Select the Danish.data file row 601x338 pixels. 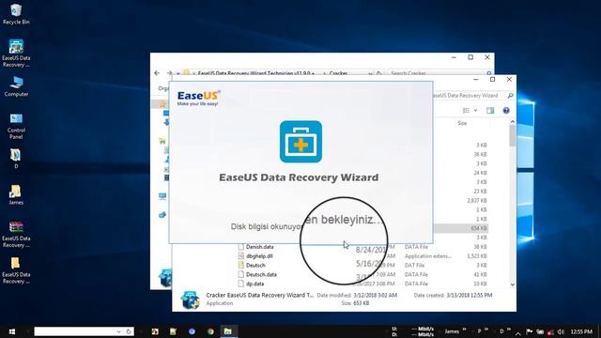tap(362, 247)
